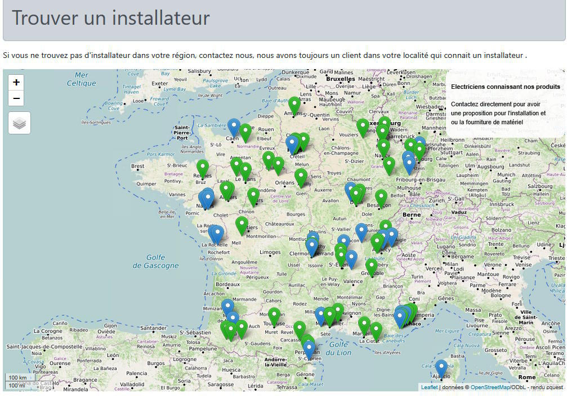Screen dimensions: 567x397
Task: Click the blue marker on Ajaccio, Corsica
Action: coord(441,369)
